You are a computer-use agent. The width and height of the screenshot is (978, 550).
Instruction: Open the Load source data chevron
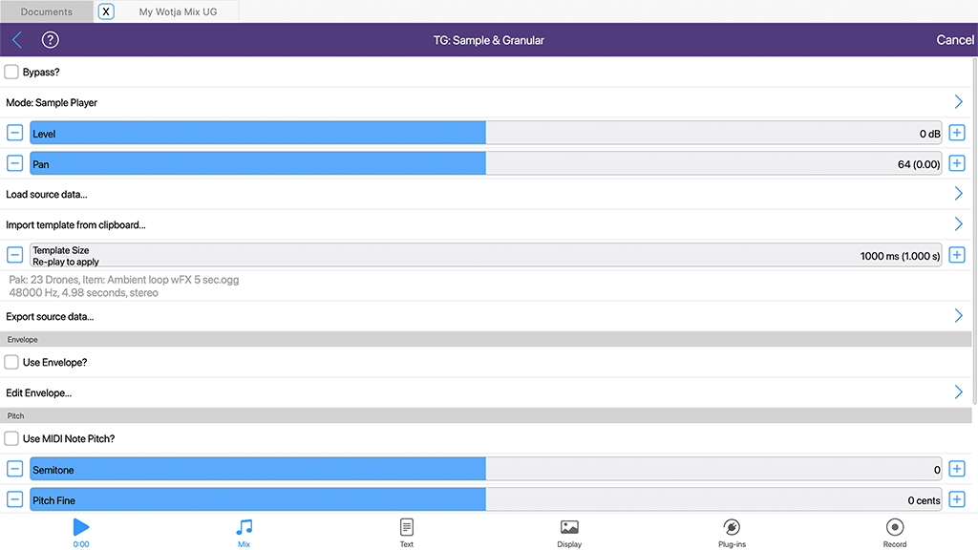958,194
